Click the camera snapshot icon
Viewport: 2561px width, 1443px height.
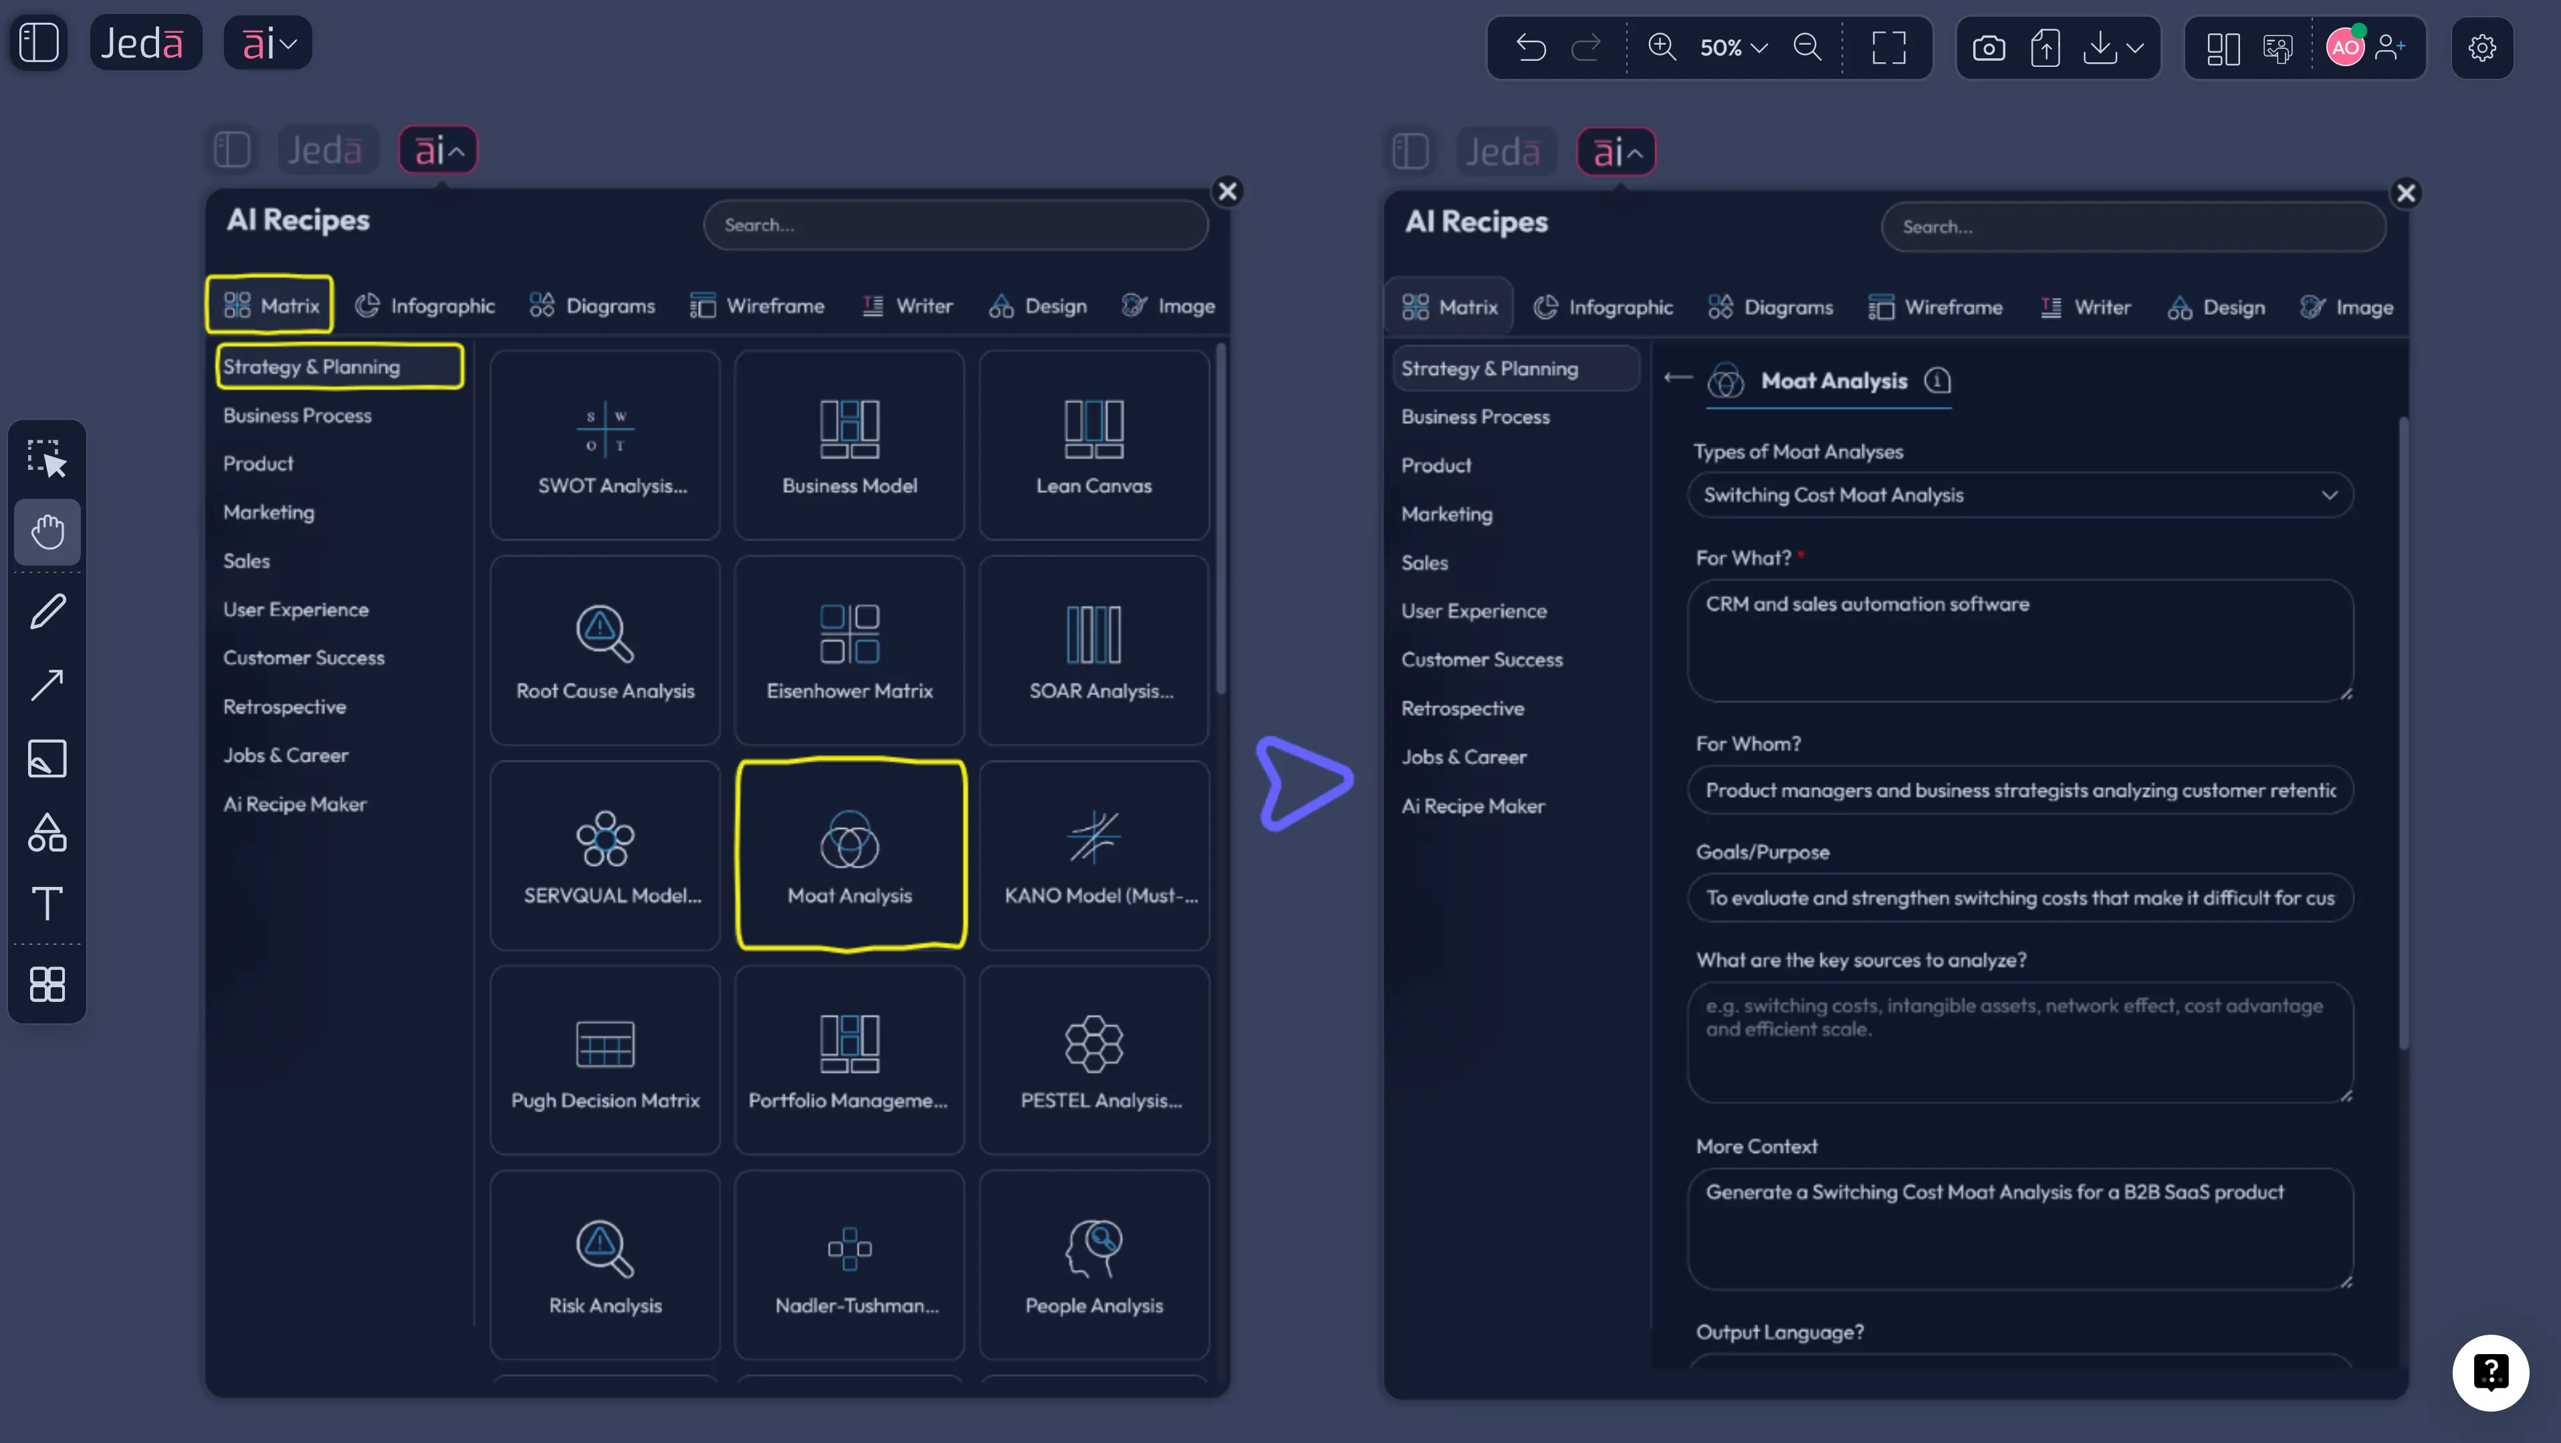click(x=1989, y=47)
